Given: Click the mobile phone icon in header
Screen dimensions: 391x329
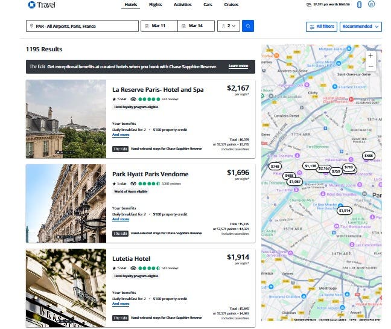Looking at the screenshot, I should [360, 4].
